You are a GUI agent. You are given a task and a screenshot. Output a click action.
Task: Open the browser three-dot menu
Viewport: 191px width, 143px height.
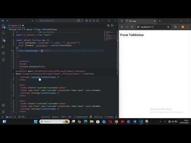[x=188, y=27]
